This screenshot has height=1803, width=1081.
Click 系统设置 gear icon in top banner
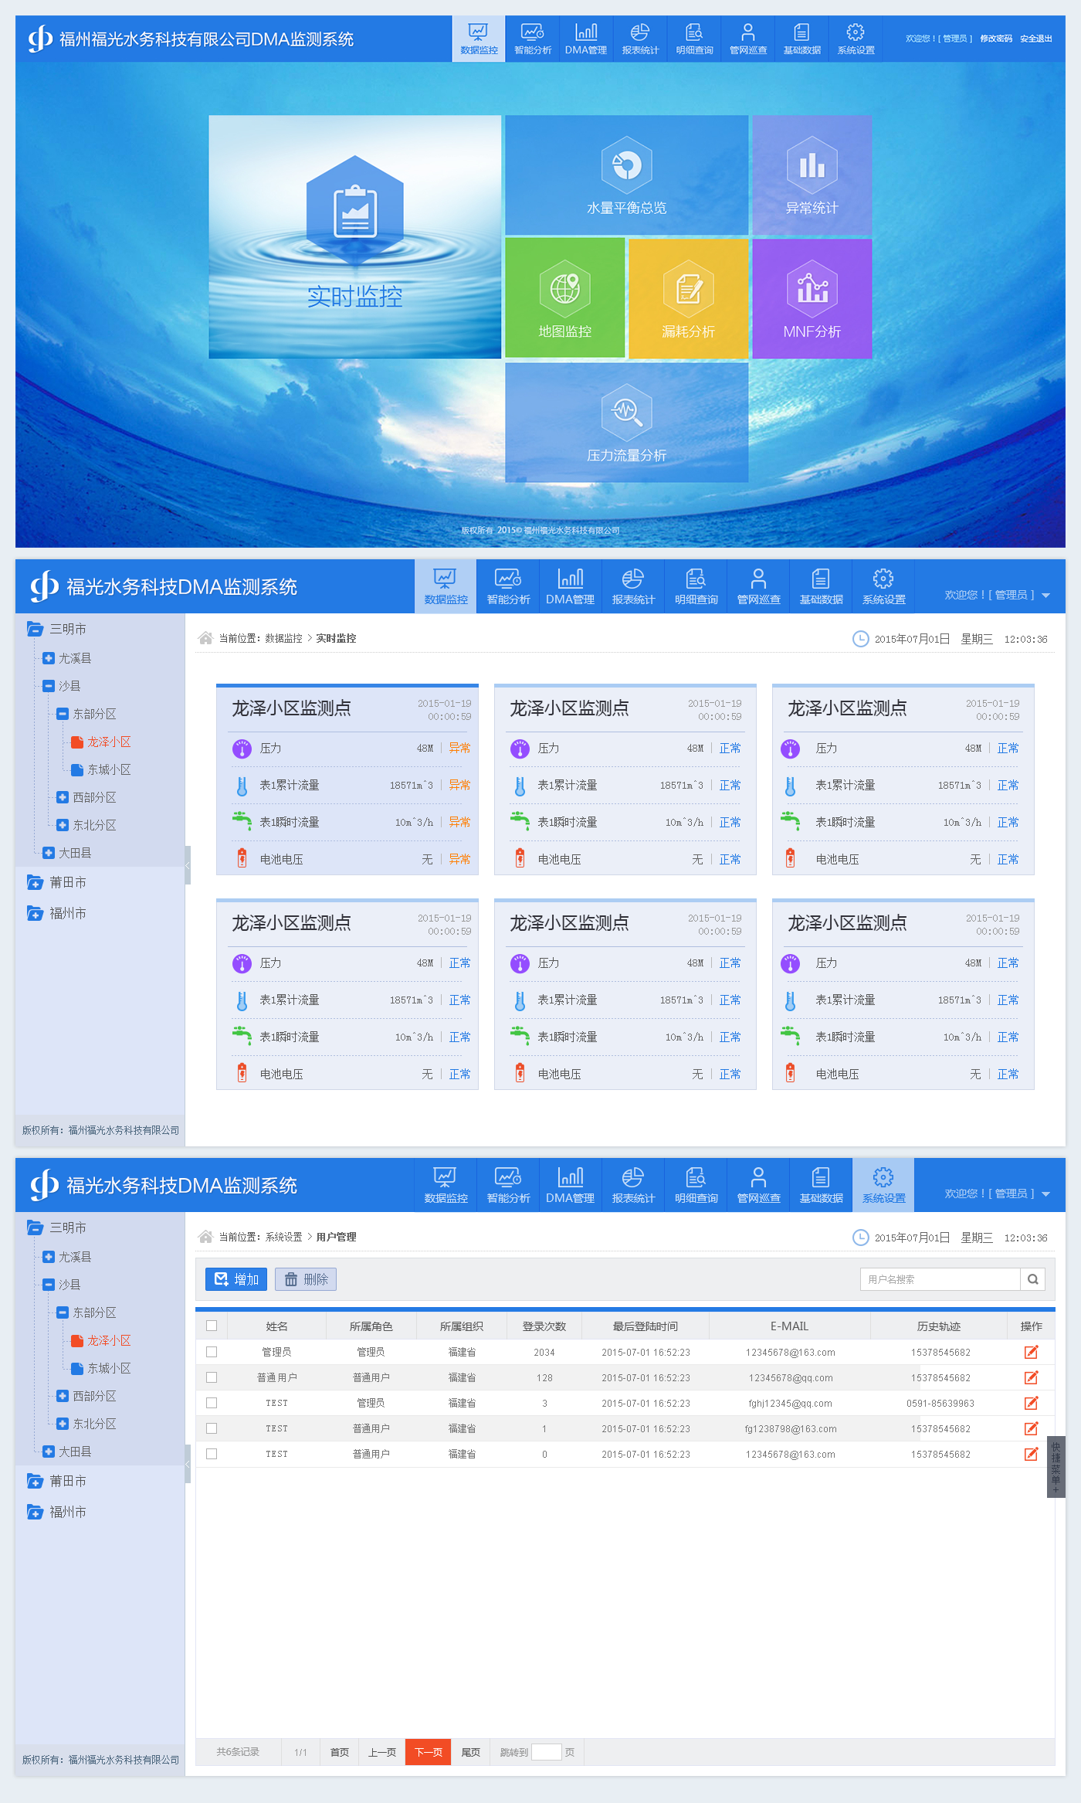point(856,32)
